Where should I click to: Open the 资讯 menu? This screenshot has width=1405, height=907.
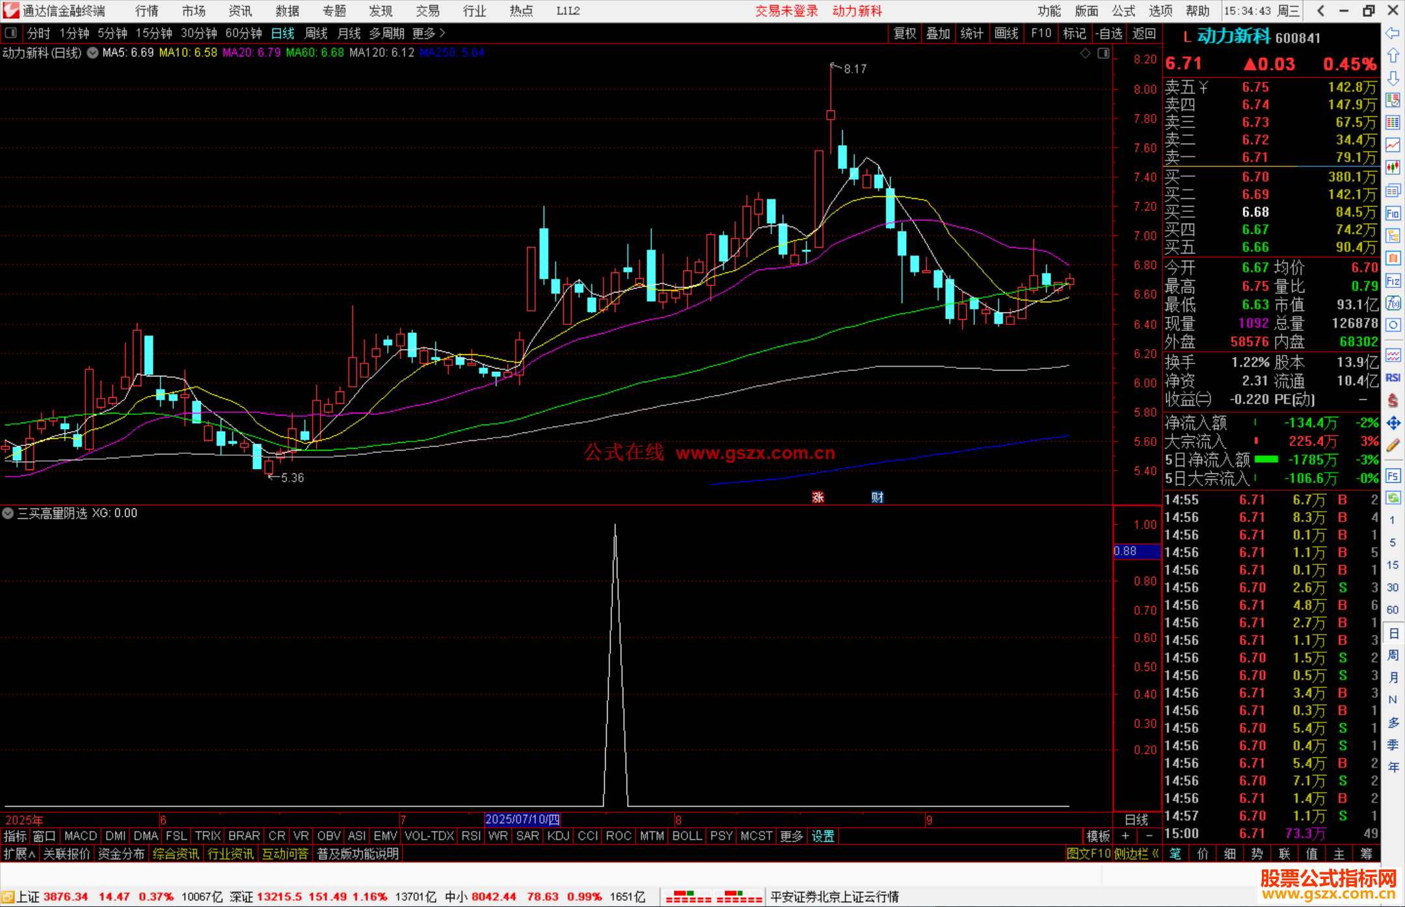[241, 11]
